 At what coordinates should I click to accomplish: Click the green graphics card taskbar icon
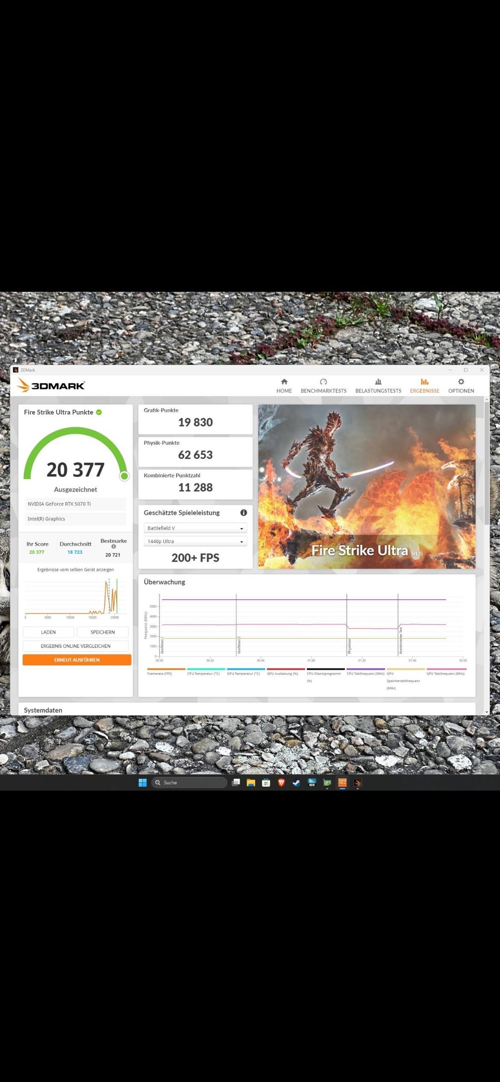pos(327,782)
